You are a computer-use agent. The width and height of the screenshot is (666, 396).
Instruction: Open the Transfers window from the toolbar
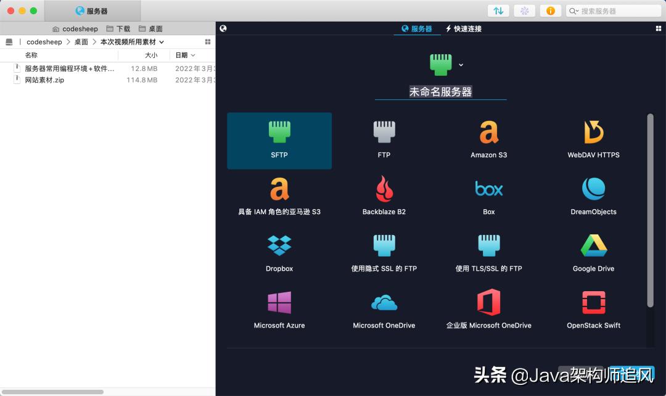pyautogui.click(x=499, y=10)
